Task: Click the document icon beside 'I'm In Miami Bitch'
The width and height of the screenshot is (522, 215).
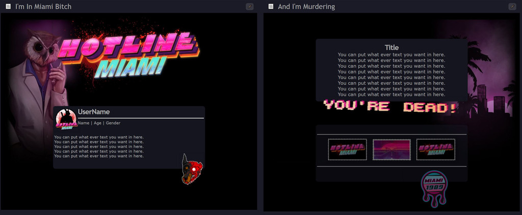Action: 8,7
